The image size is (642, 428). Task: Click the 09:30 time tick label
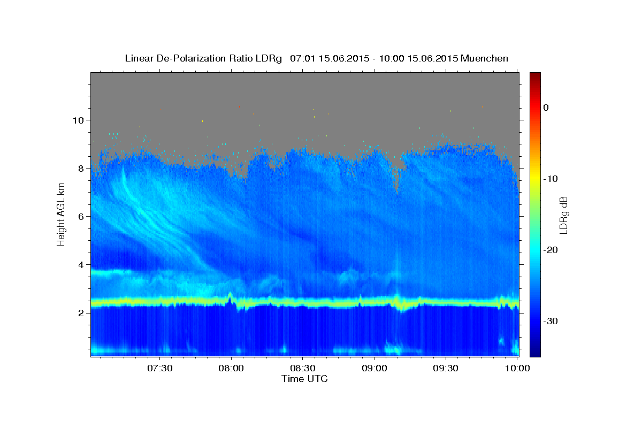tap(446, 368)
